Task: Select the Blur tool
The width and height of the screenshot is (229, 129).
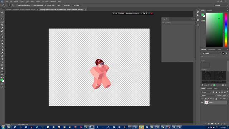Action: point(2,50)
